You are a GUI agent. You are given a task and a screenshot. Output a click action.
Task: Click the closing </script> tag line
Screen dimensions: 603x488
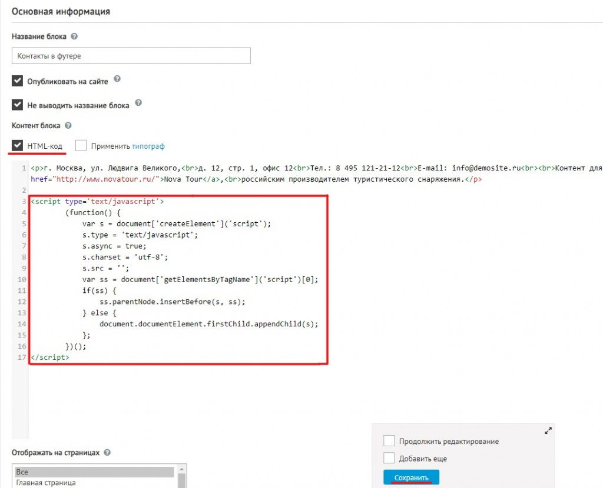point(50,357)
